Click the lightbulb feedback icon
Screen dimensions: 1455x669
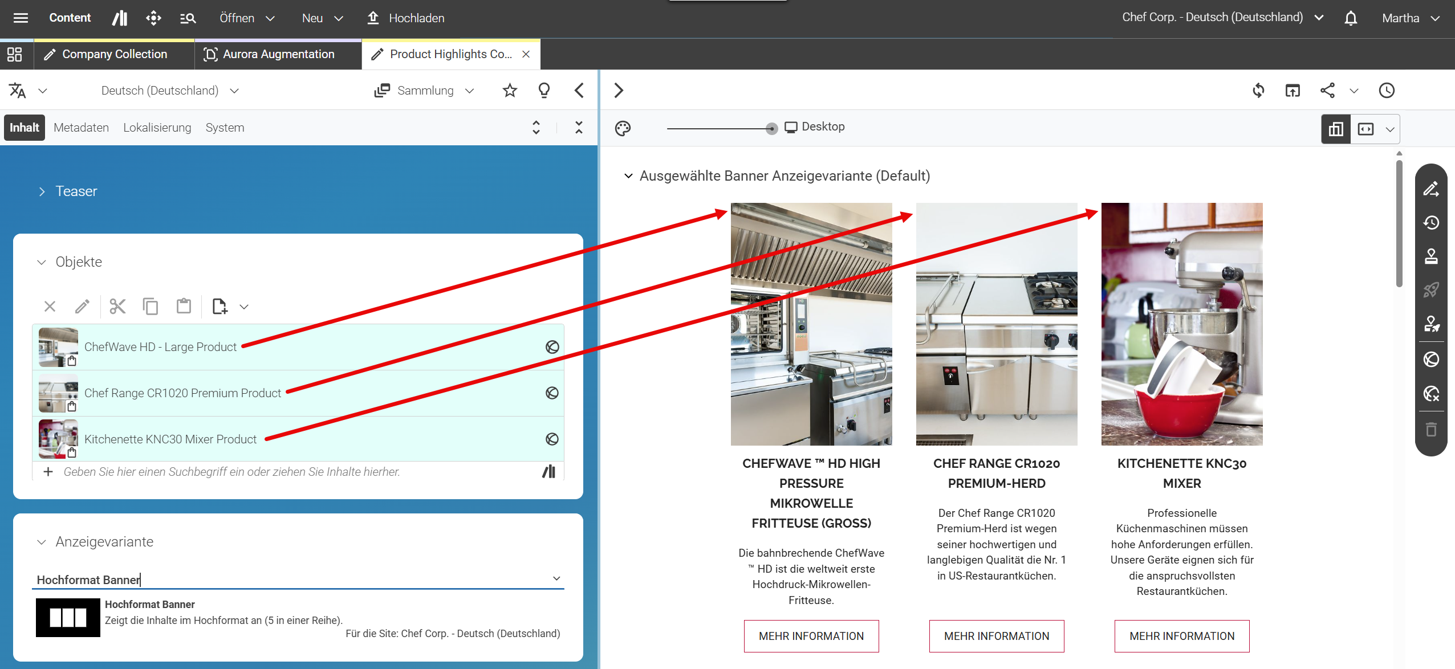tap(544, 90)
